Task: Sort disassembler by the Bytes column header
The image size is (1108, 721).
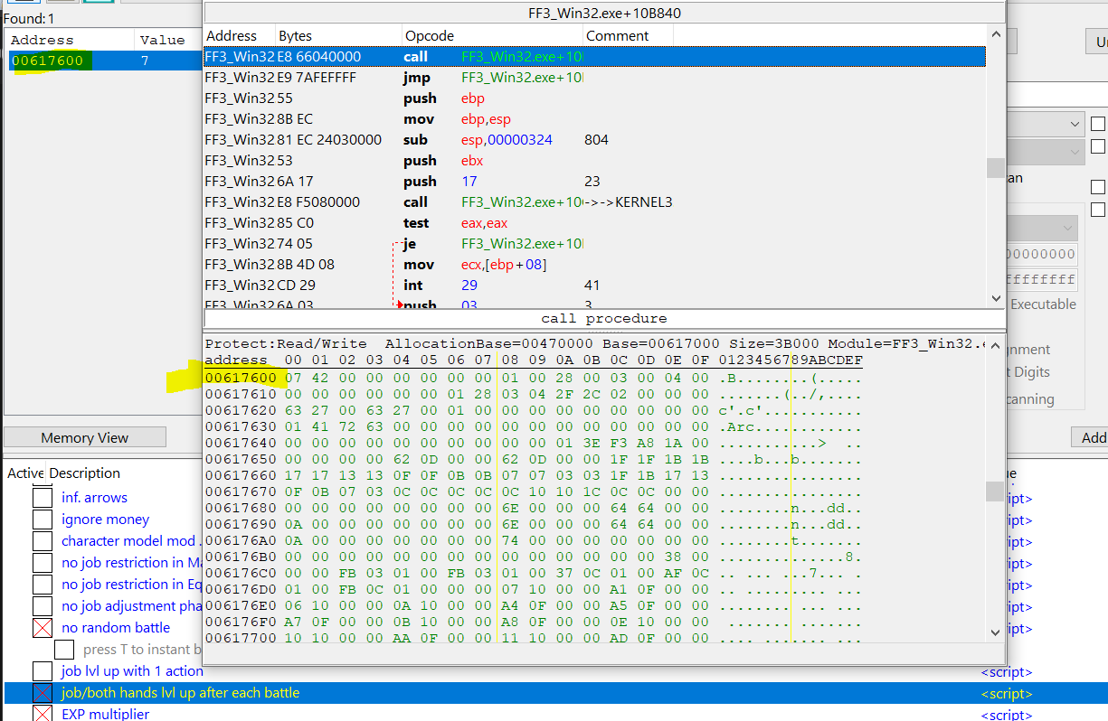Action: (338, 36)
